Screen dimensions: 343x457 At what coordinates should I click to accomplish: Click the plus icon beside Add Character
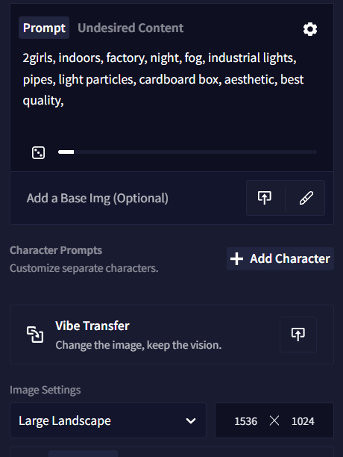[236, 259]
